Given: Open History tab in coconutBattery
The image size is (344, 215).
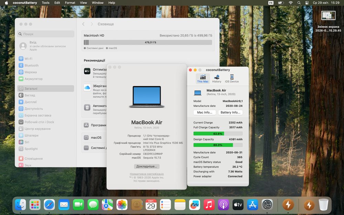Looking at the screenshot, I should point(216,78).
